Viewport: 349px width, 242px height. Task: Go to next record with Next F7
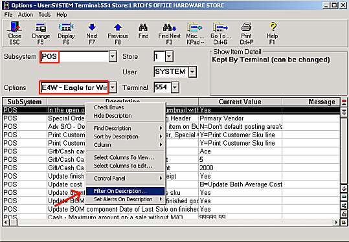pyautogui.click(x=92, y=33)
